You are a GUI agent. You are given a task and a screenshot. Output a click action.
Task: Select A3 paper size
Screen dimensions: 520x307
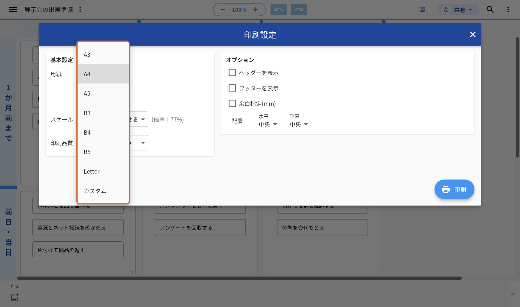[x=103, y=54]
